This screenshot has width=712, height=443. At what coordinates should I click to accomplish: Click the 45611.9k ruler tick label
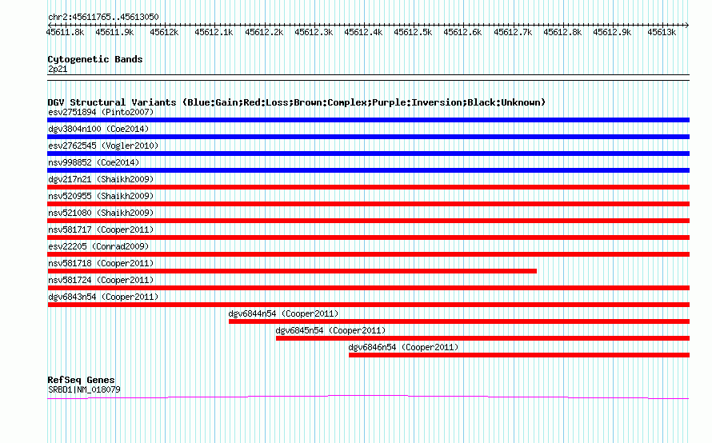(x=114, y=32)
